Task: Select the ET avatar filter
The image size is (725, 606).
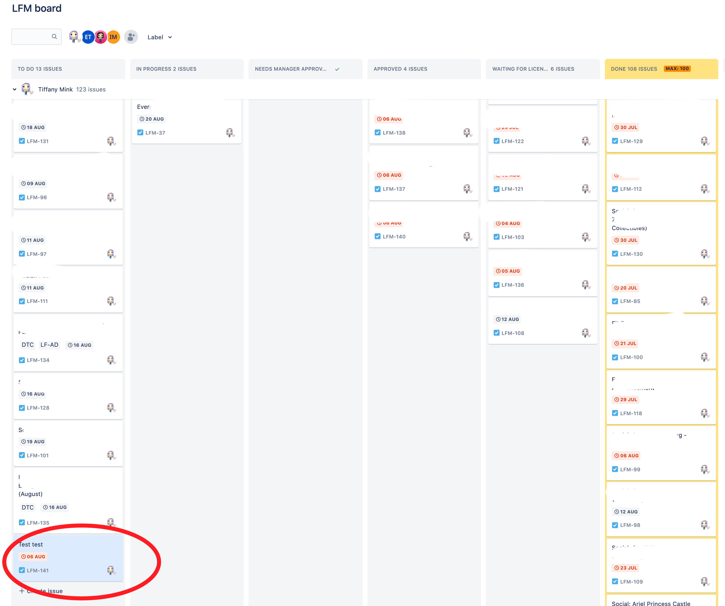Action: pyautogui.click(x=88, y=36)
